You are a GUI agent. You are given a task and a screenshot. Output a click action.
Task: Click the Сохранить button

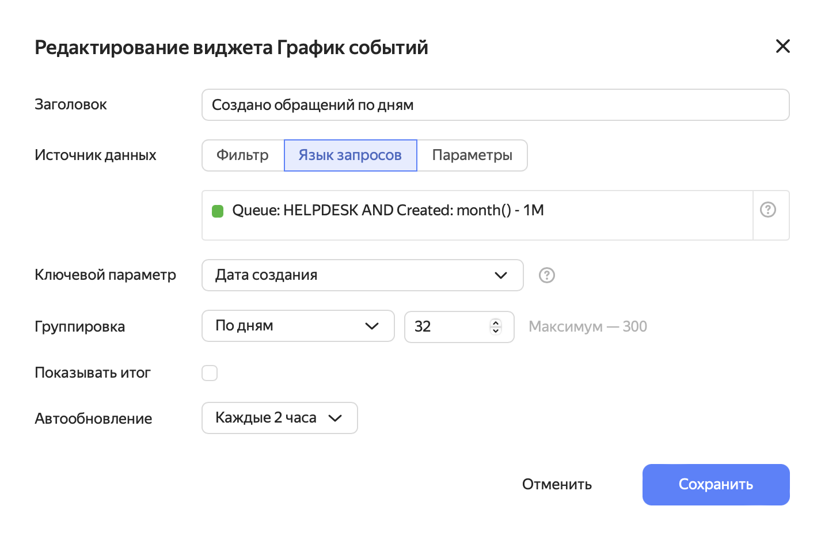coord(715,484)
